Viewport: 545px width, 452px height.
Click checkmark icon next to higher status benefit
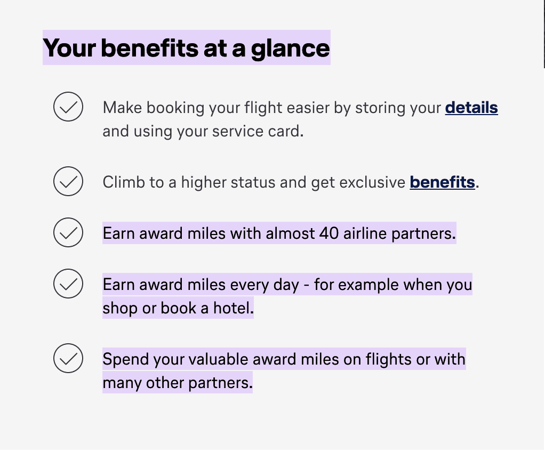click(68, 181)
